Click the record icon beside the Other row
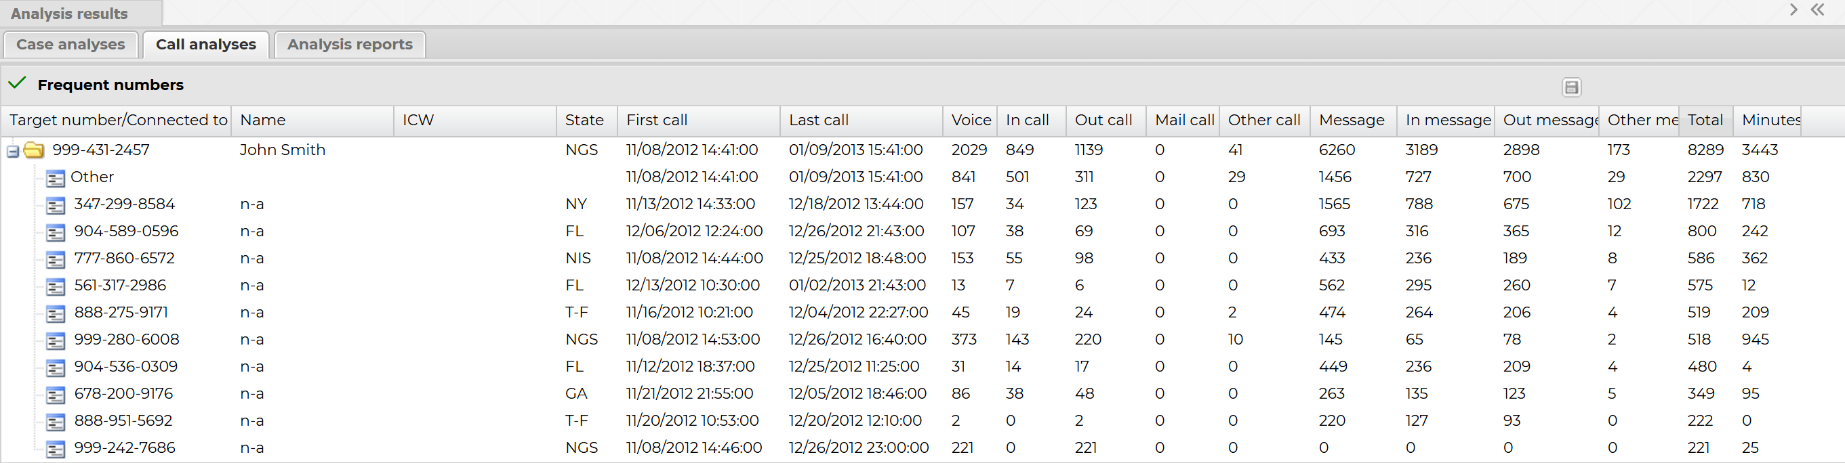Image resolution: width=1845 pixels, height=463 pixels. point(55,178)
